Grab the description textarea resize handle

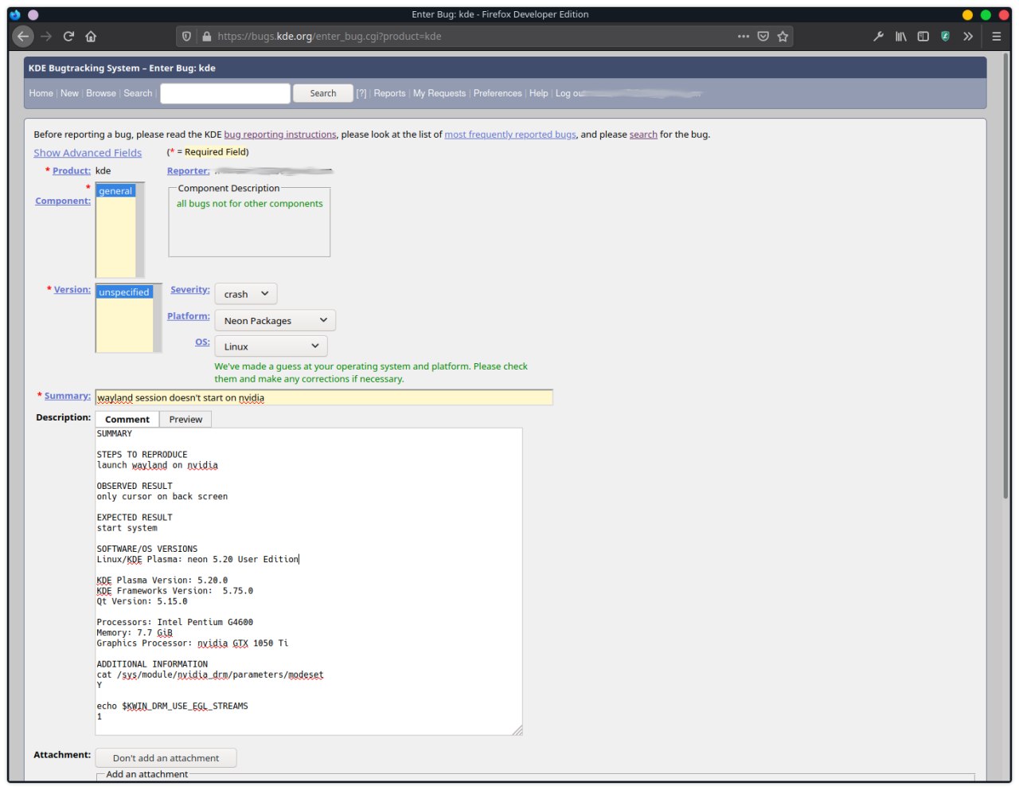(x=517, y=730)
